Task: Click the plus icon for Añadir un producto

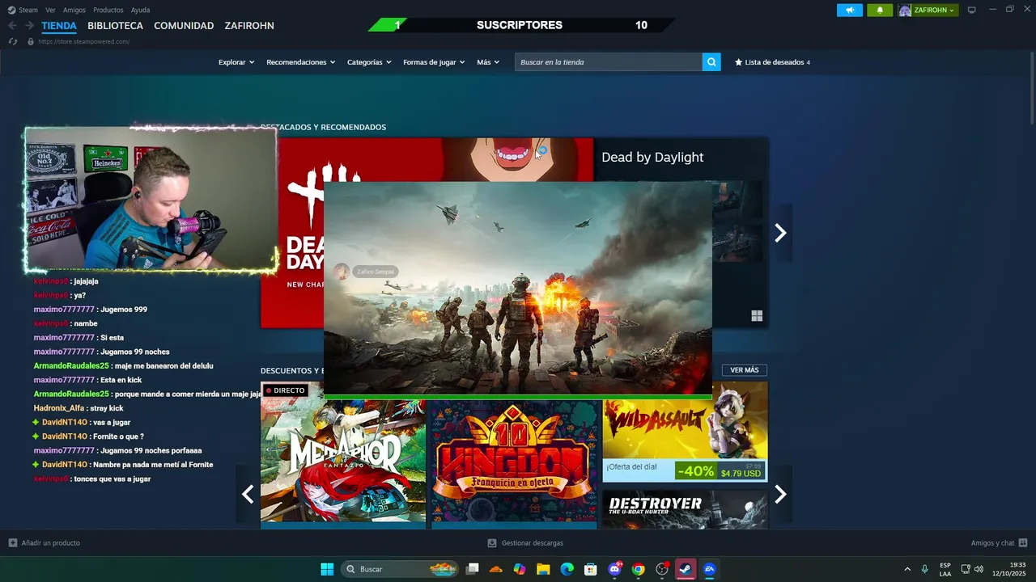Action: [x=12, y=543]
